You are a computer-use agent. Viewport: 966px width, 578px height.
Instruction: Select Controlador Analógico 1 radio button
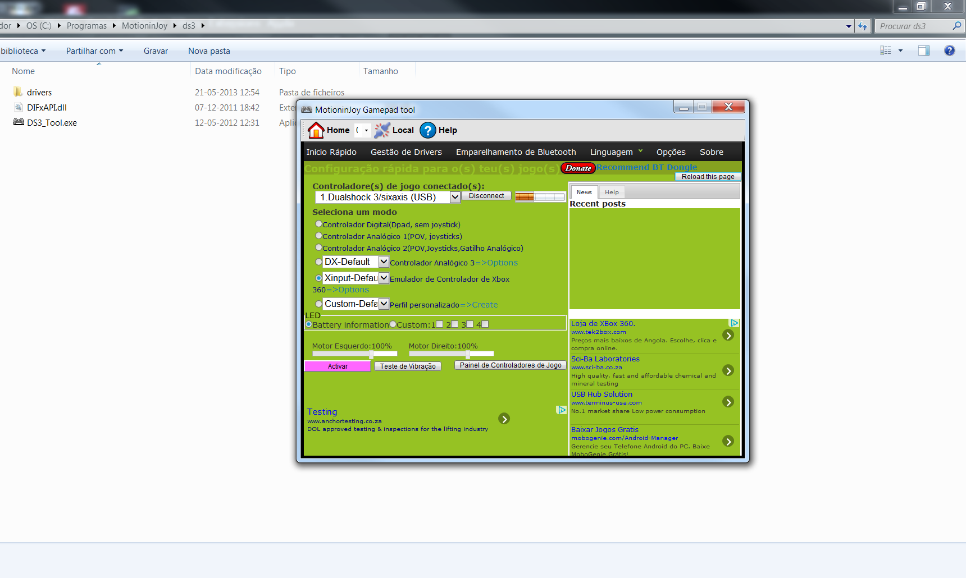318,235
